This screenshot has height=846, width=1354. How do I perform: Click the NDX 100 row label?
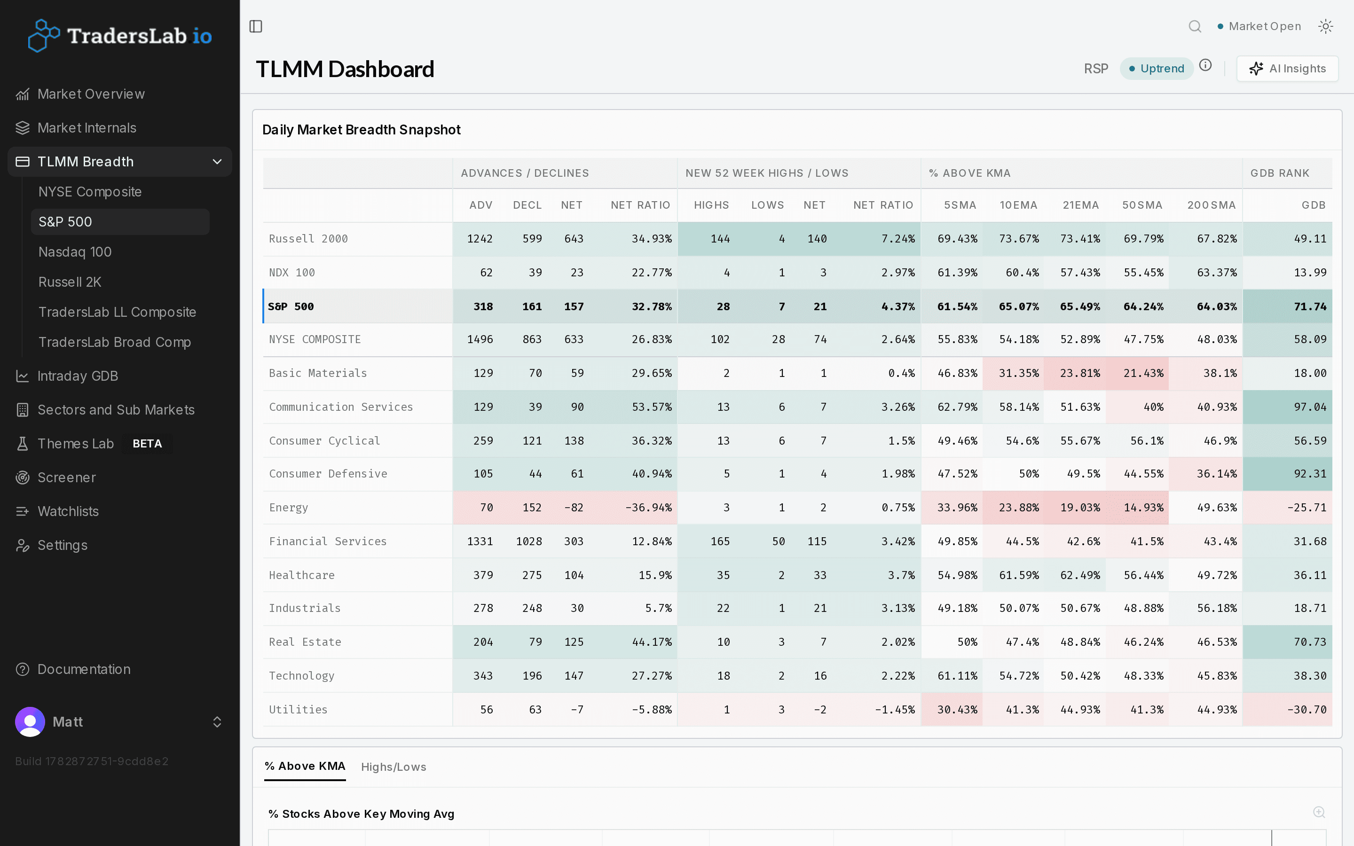tap(291, 273)
